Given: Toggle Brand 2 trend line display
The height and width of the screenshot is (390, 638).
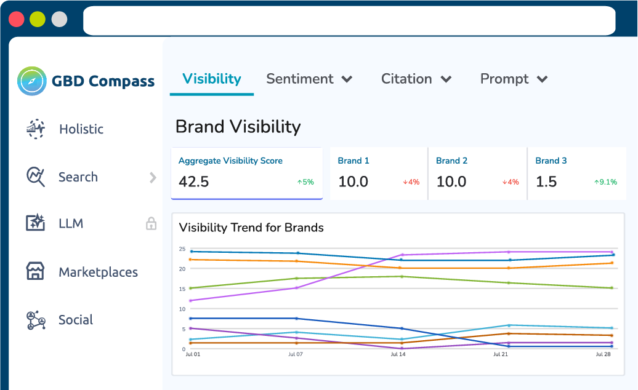Looking at the screenshot, I should tap(477, 173).
